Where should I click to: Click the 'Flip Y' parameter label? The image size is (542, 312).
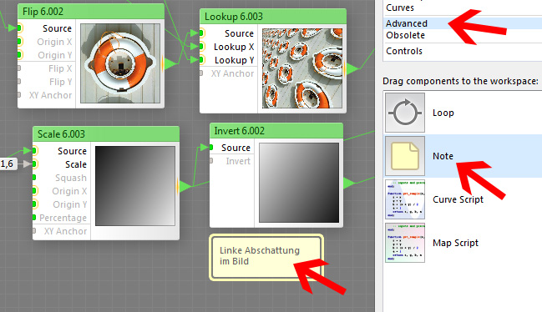[60, 82]
